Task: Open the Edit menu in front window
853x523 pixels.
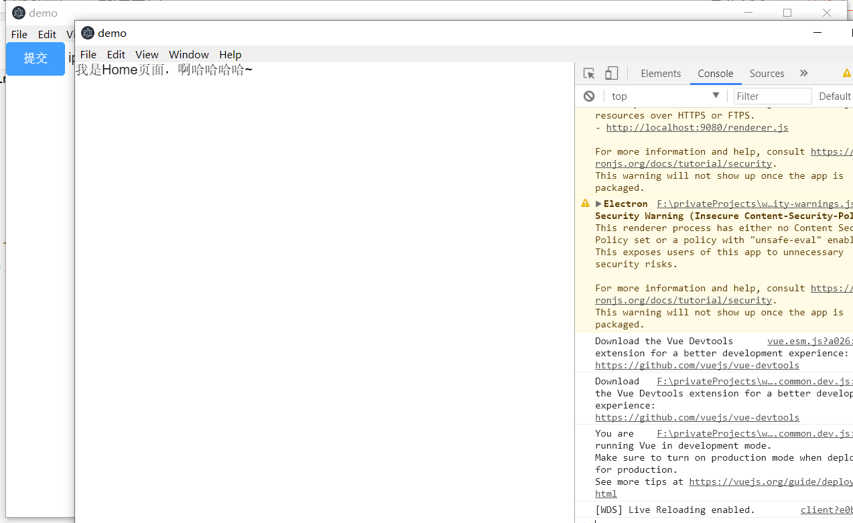Action: [x=117, y=55]
